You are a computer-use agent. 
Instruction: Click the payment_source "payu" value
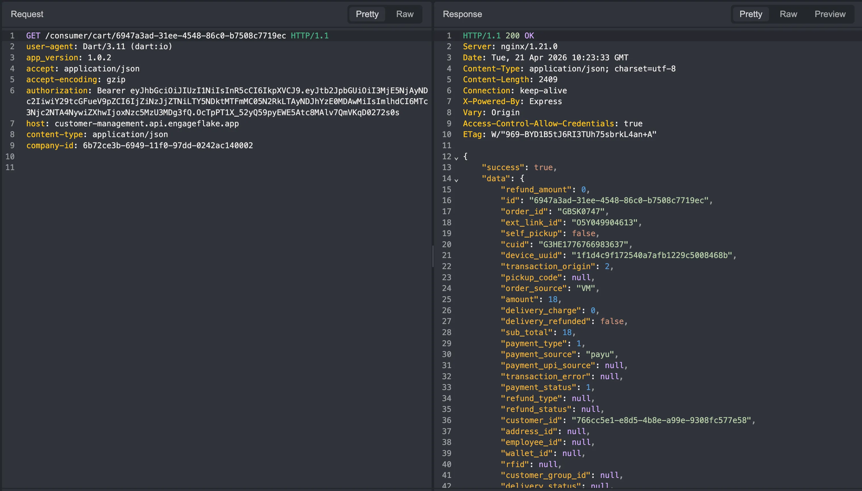pos(600,354)
